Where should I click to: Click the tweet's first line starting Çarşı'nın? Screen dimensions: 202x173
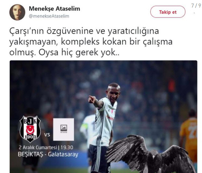[x=84, y=31]
